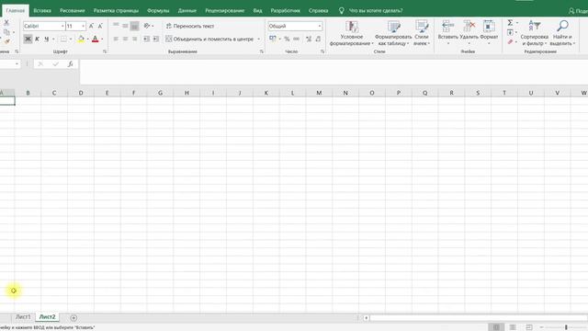Screen dimensions: 588x331
Task: Click the Cut scissors icon
Action: click(x=6, y=22)
